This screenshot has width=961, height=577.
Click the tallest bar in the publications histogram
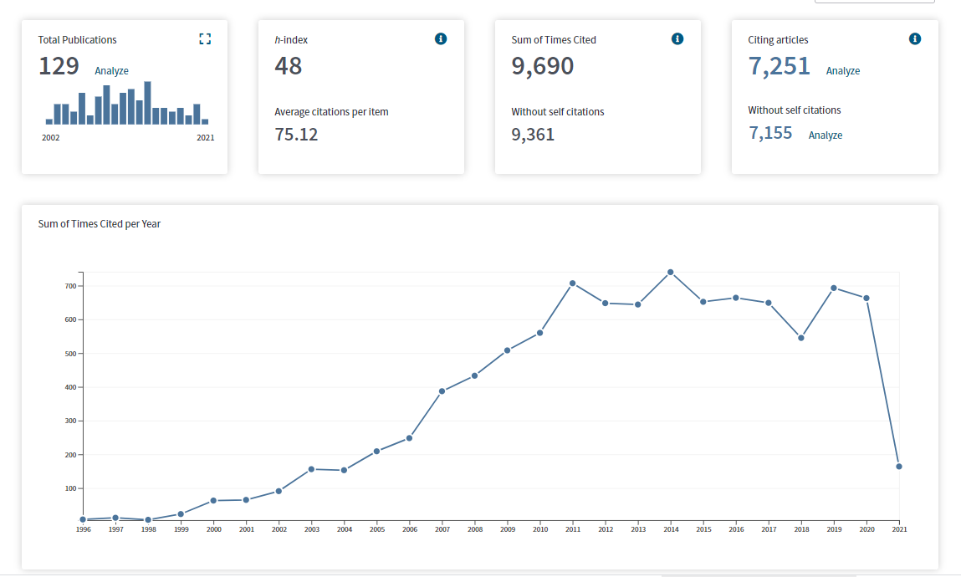coord(147,103)
